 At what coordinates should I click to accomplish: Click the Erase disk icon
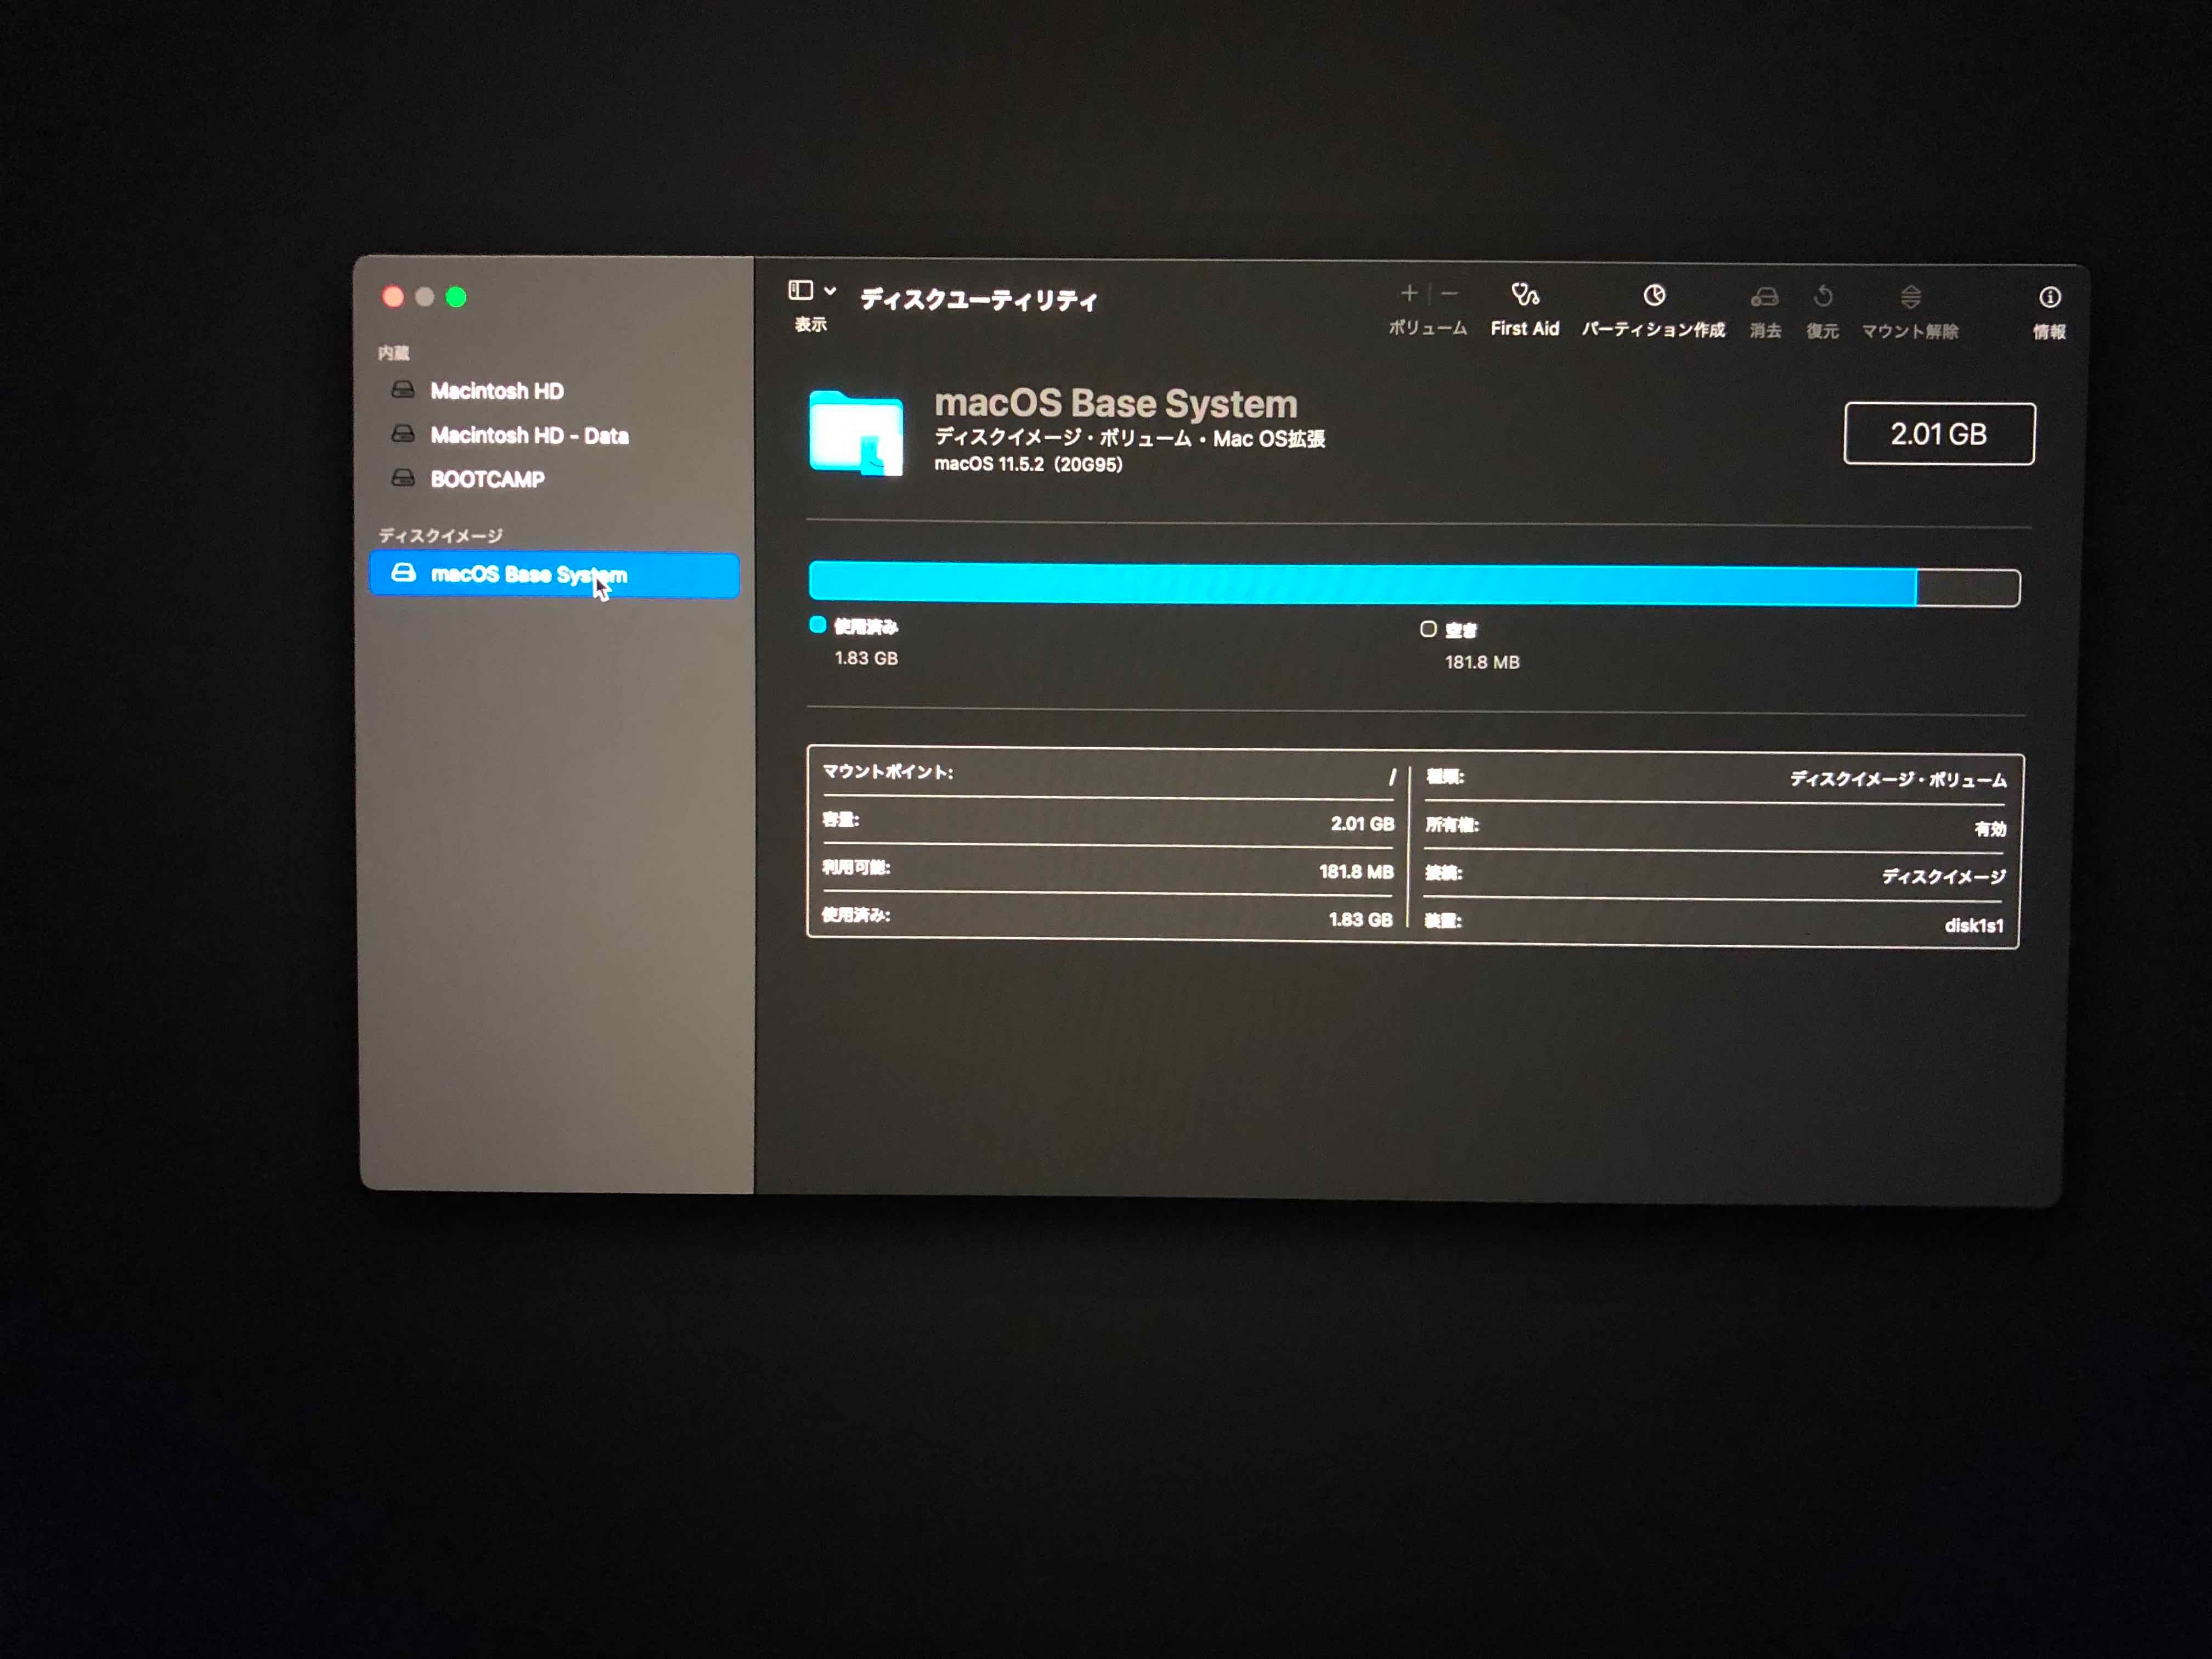click(1765, 297)
